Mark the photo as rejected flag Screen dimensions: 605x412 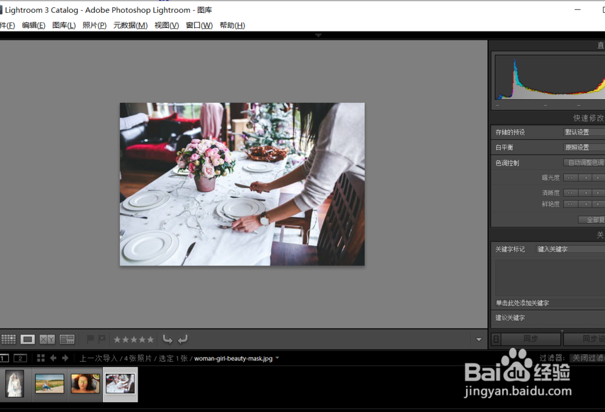(102, 339)
